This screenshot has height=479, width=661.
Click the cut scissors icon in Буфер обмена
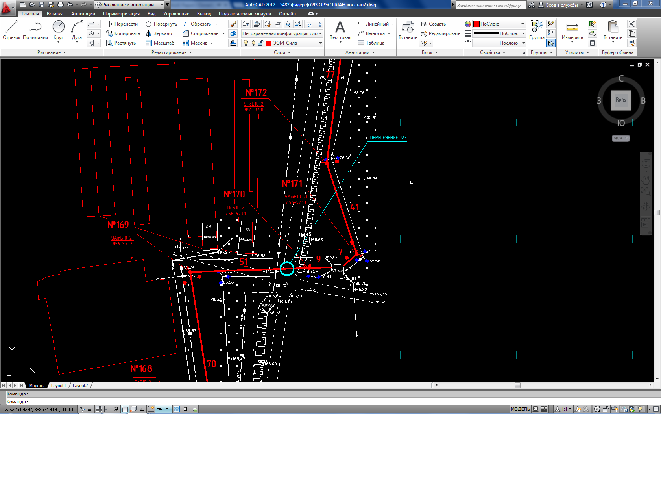pyautogui.click(x=631, y=24)
